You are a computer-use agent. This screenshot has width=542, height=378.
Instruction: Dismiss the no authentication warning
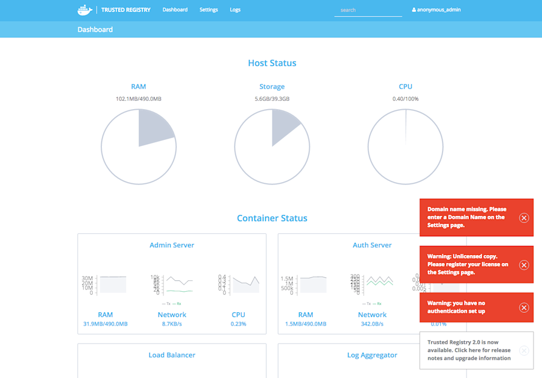click(x=523, y=307)
